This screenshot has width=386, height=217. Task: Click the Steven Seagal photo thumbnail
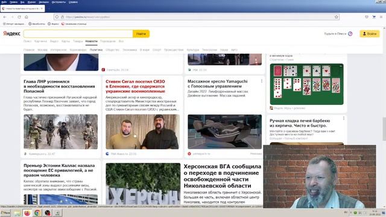(143, 131)
